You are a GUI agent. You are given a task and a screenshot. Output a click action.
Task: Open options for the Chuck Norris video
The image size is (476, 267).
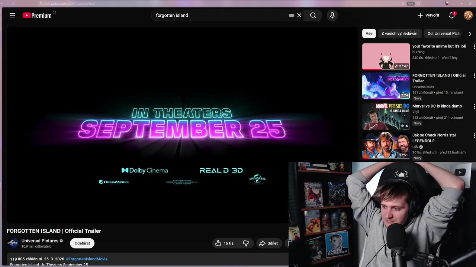(474, 136)
